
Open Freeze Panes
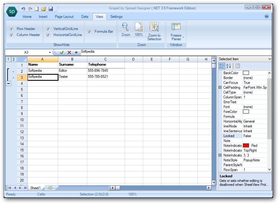tap(176, 31)
